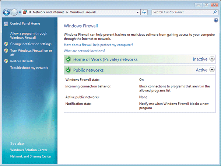
Task: Go back with the blue Back arrow
Action: [x=6, y=12]
